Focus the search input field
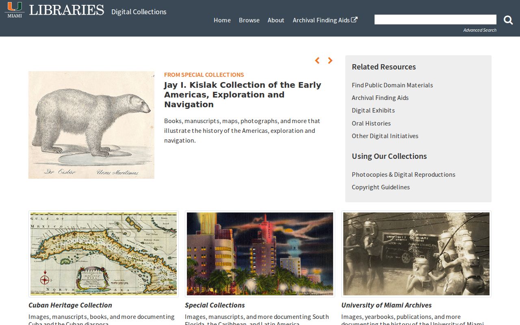Screen dimensions: 520x325 435,19
